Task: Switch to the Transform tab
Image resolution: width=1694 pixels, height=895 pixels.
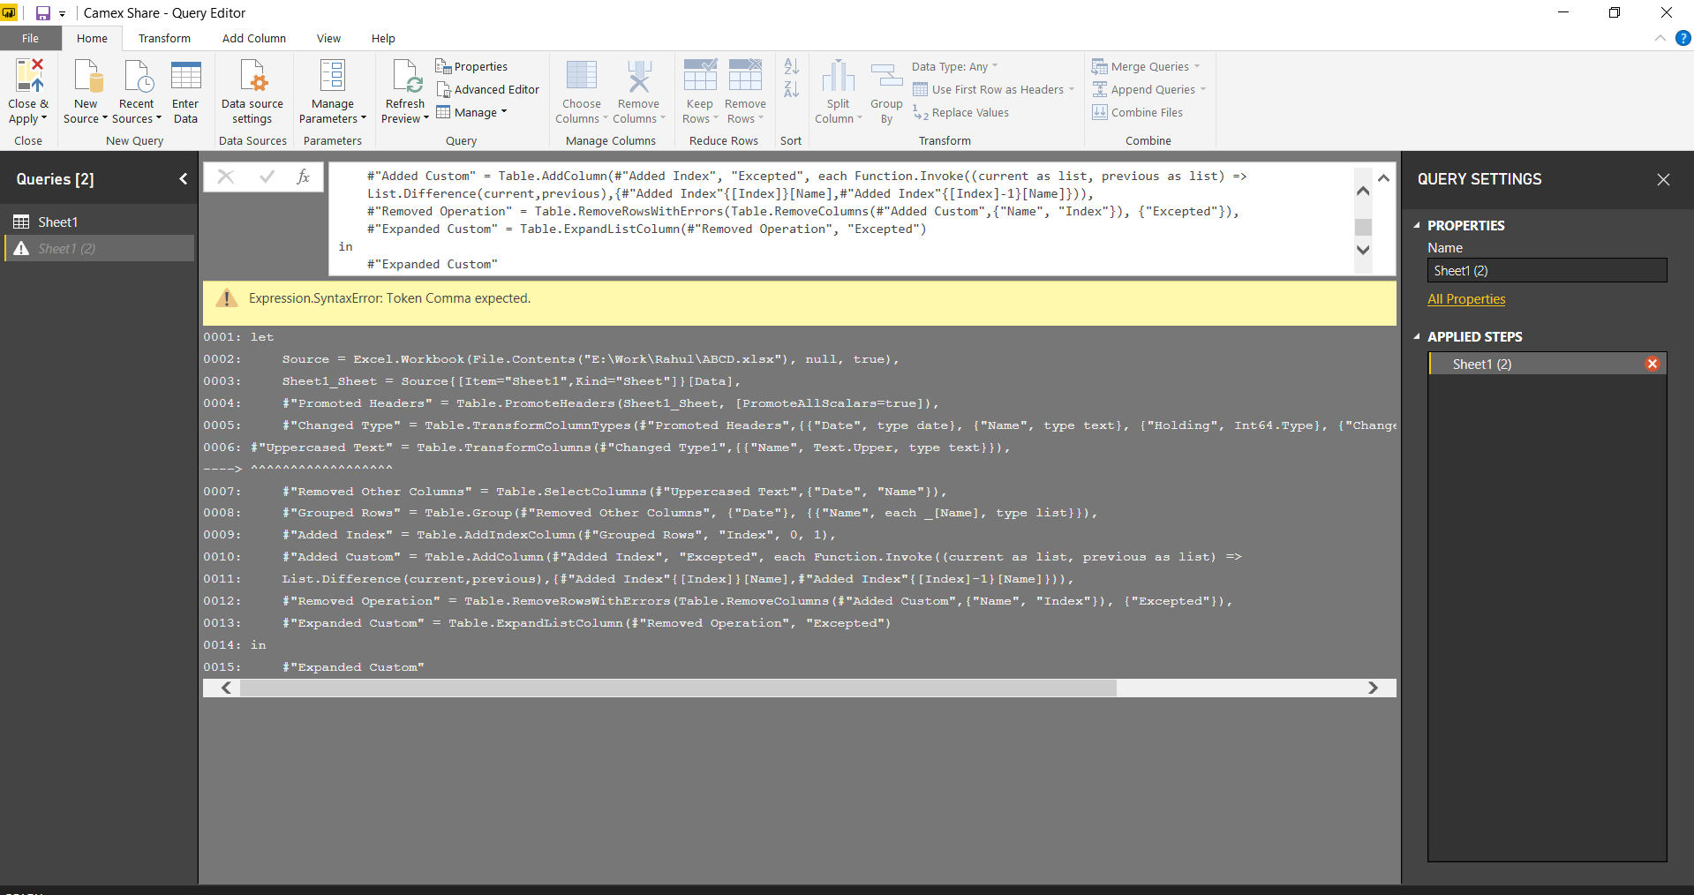Action: coord(164,38)
